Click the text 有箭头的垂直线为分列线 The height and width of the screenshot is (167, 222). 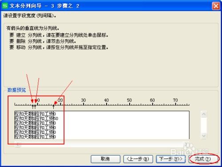click(33, 28)
